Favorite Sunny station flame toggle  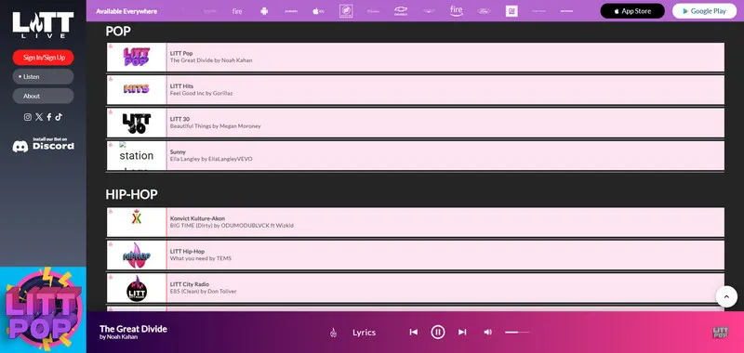pyautogui.click(x=111, y=145)
